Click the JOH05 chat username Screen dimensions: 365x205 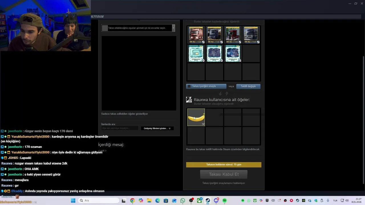[13, 158]
